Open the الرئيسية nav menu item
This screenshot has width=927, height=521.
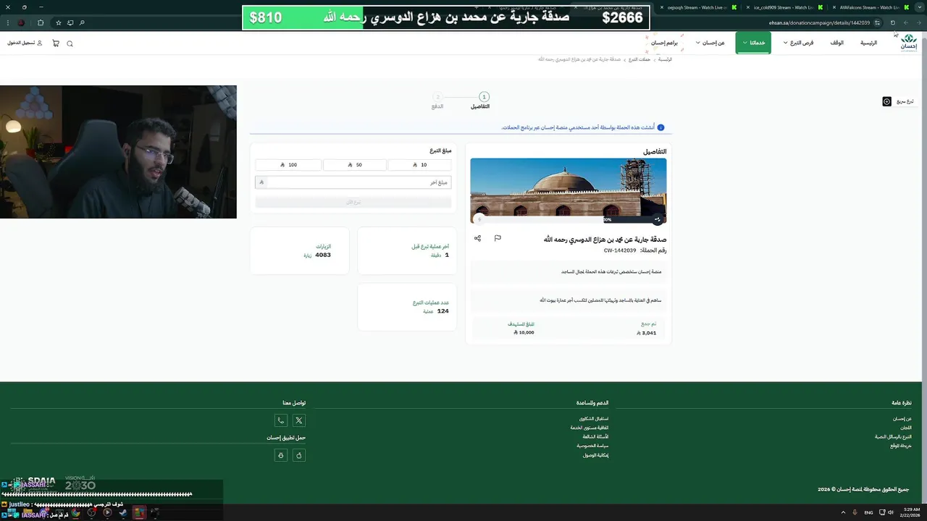pyautogui.click(x=868, y=43)
